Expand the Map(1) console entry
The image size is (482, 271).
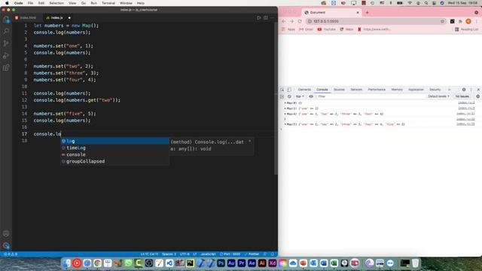point(285,108)
